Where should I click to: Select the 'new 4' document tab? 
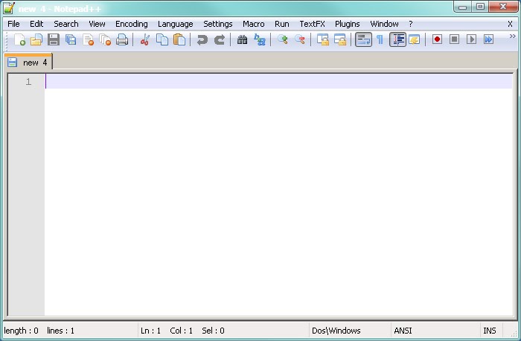point(28,62)
